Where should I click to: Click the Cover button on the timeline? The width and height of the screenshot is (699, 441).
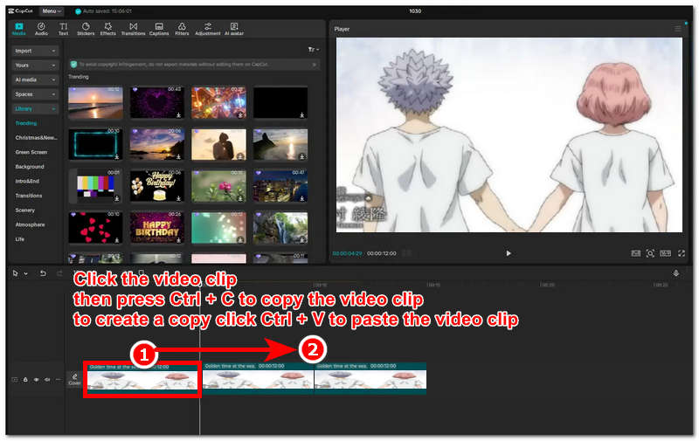click(74, 379)
